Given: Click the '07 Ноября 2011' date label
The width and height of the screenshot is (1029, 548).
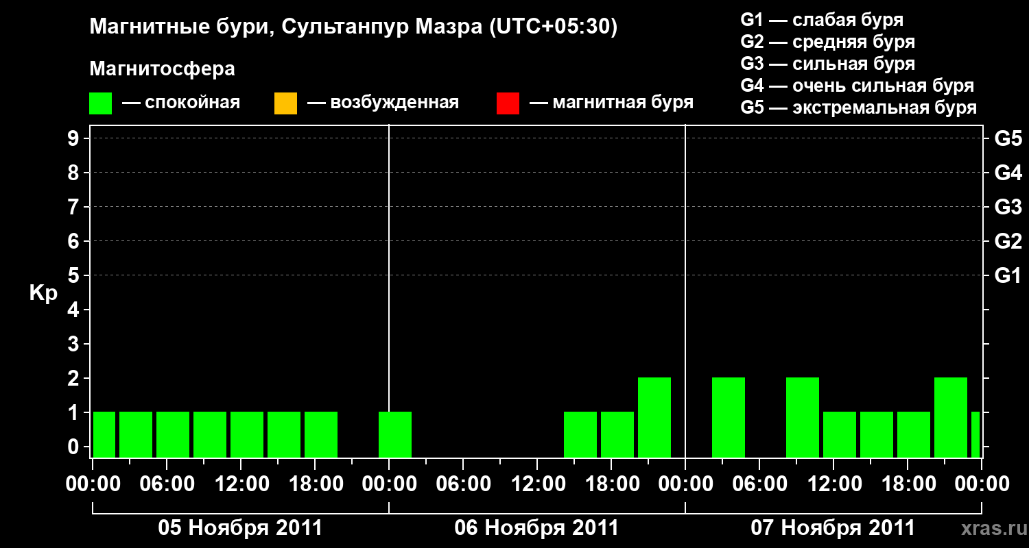Looking at the screenshot, I should 833,527.
